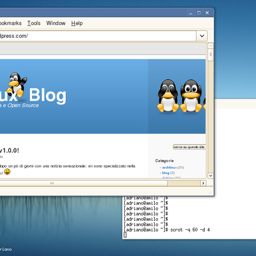Open the Window menu
The height and width of the screenshot is (256, 256).
(x=56, y=23)
